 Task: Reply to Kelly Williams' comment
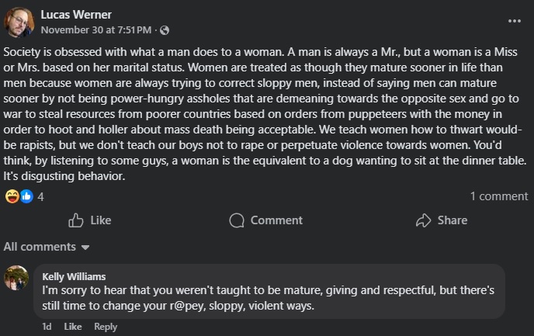pyautogui.click(x=106, y=327)
